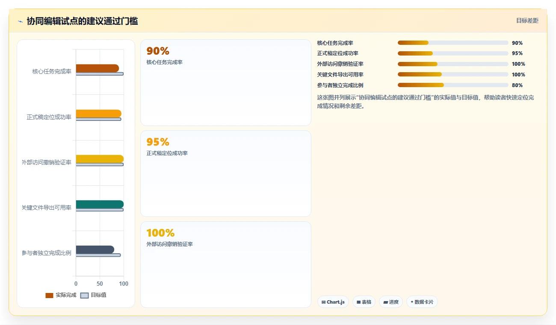
Task: Click the 外部访问撤销验证率 progress bar
Action: pyautogui.click(x=453, y=64)
